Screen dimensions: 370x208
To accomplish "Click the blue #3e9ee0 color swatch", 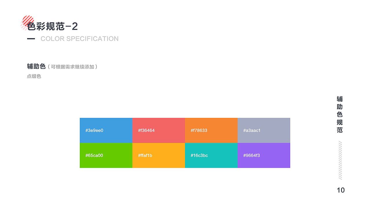I will click(106, 130).
